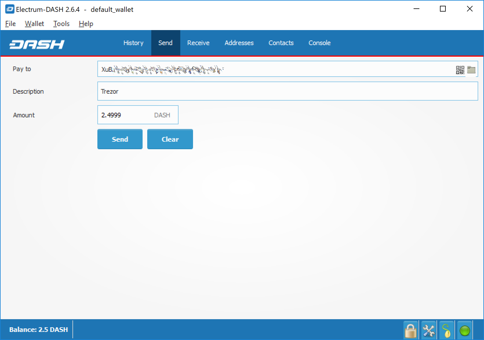Go to the Receive tab

click(x=198, y=43)
